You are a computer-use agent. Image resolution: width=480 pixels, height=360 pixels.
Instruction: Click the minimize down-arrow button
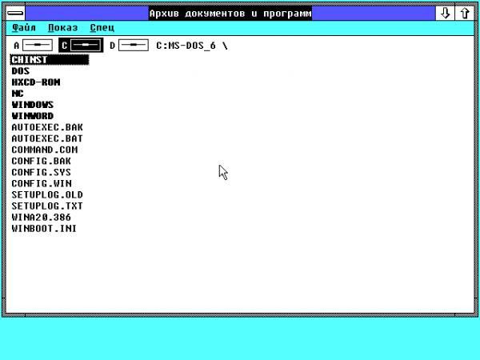tap(445, 14)
